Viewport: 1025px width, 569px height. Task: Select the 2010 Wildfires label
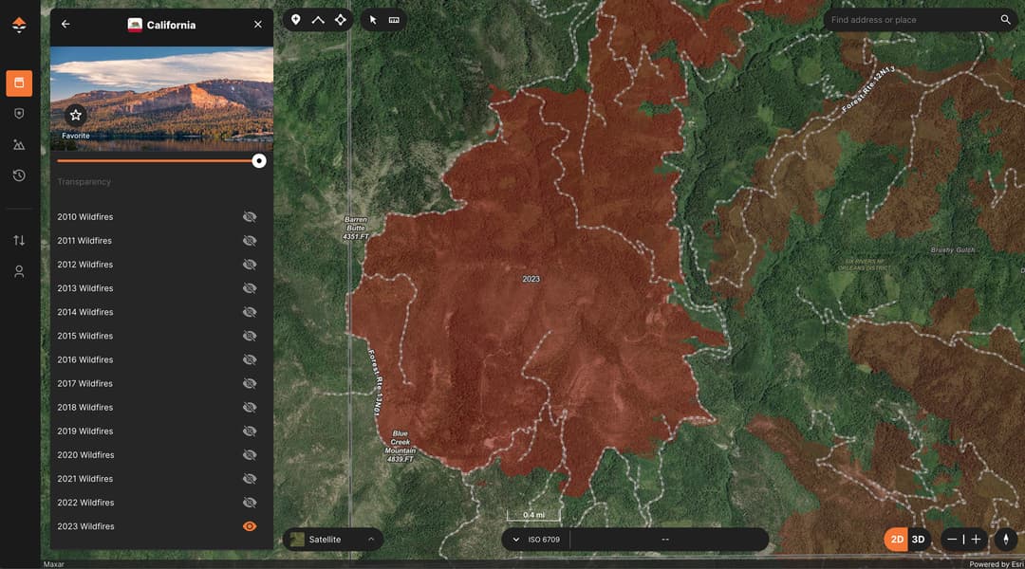(85, 217)
